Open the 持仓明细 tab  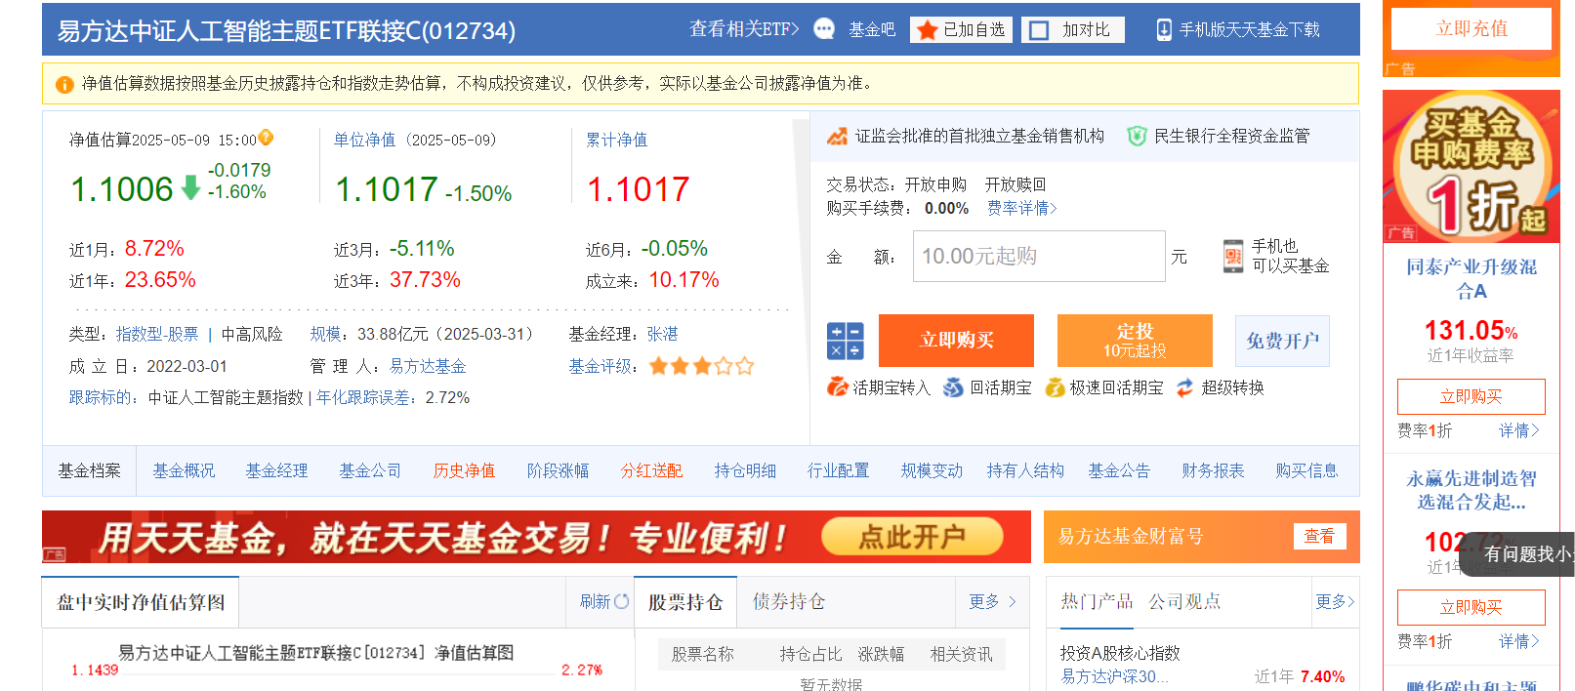745,470
